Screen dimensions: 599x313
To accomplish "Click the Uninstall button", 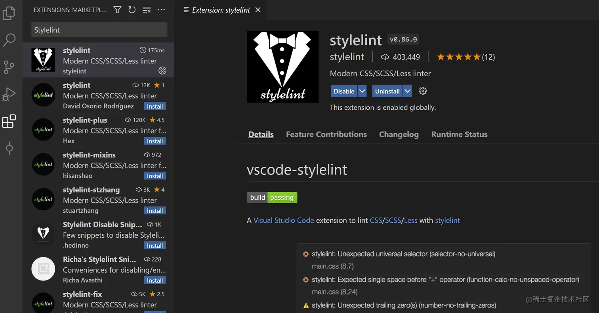I will click(387, 91).
